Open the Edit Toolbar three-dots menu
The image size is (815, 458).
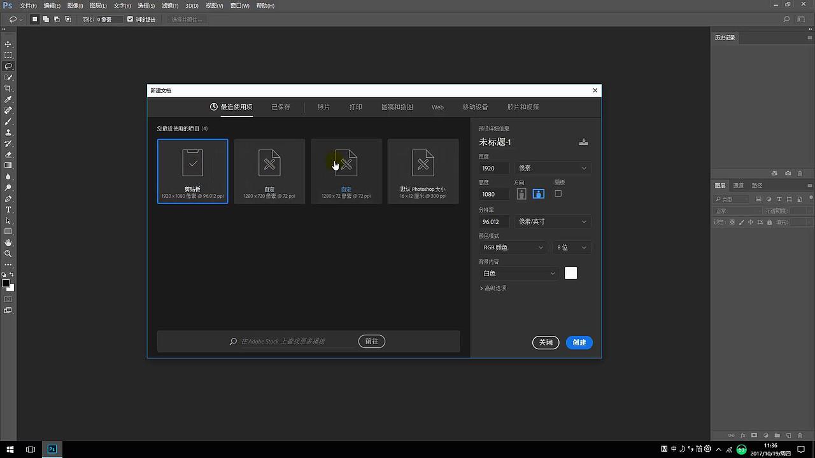tap(8, 265)
